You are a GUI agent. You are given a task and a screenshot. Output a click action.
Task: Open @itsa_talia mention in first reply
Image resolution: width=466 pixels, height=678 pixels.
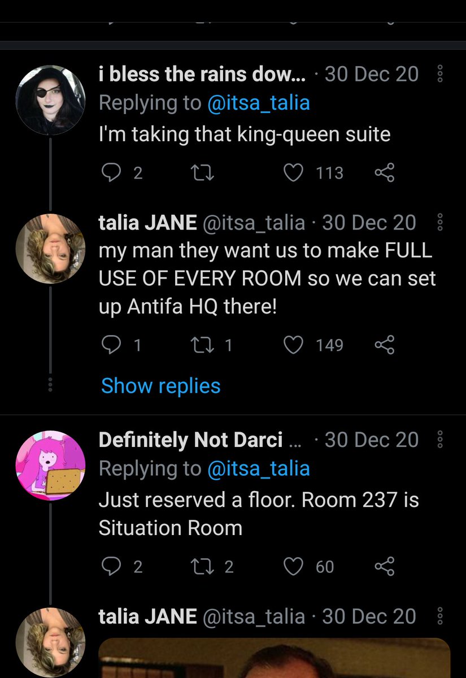258,103
